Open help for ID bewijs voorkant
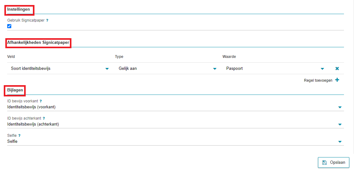 pyautogui.click(x=41, y=101)
